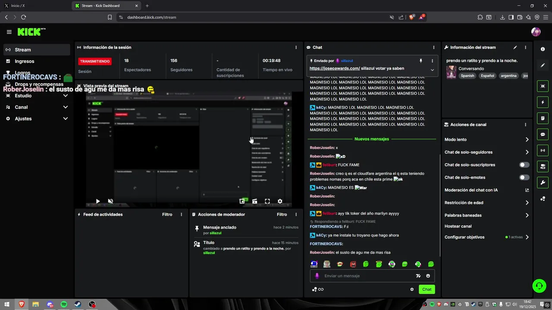Screen dimensions: 552x310
Task: Unpin the pinned chat message
Action: (421, 61)
